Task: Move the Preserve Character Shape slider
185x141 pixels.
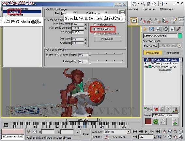Action: point(90,55)
